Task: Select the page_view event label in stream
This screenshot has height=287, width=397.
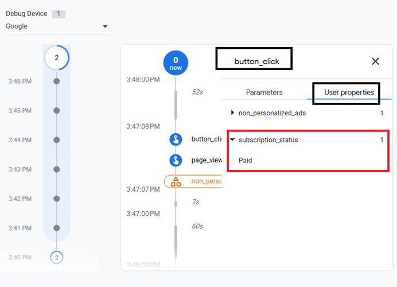Action: (x=207, y=160)
